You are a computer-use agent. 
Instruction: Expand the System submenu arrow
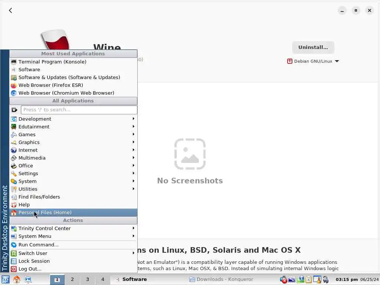(x=134, y=181)
